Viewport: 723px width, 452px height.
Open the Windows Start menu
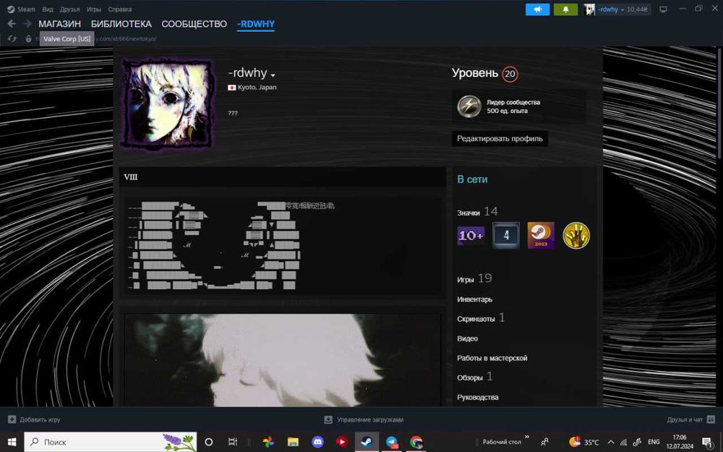pos(12,442)
